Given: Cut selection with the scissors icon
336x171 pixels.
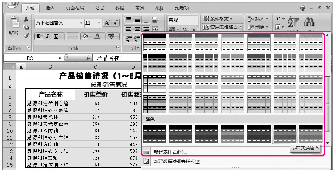Looking at the screenshot, I should click(x=26, y=19).
